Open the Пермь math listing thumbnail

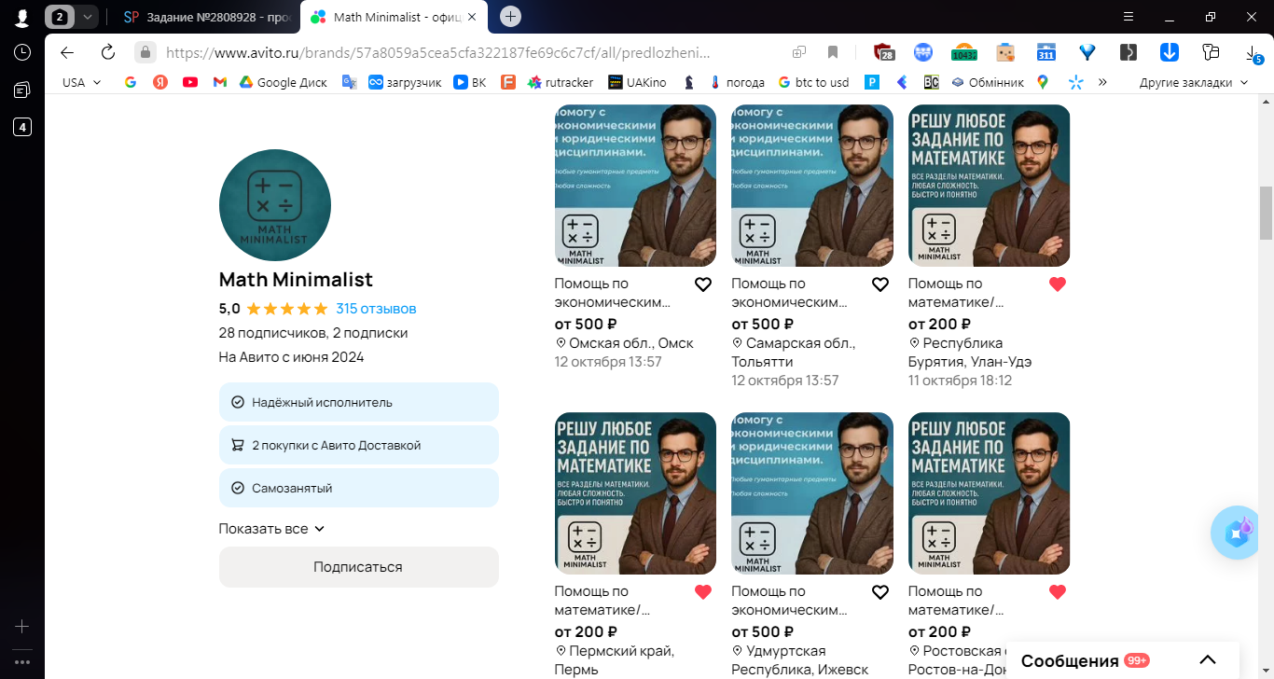(635, 493)
